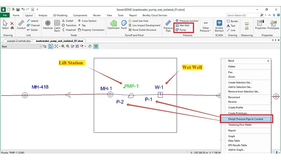The height and width of the screenshot is (160, 281).
Task: Open search options dropdown arrow
Action: click(x=265, y=15)
